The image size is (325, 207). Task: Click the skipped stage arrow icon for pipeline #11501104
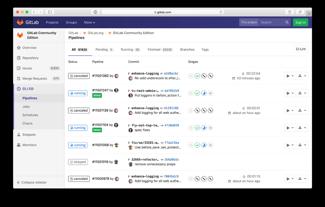pyautogui.click(x=191, y=128)
